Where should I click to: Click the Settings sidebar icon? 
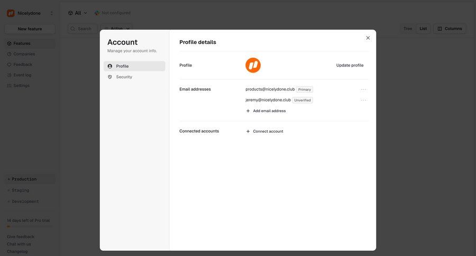pos(9,86)
